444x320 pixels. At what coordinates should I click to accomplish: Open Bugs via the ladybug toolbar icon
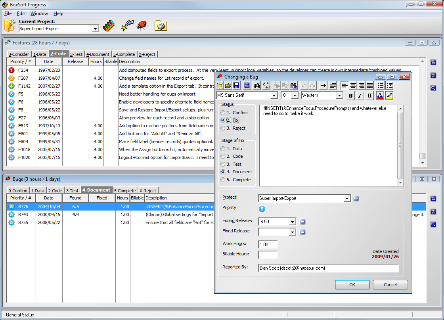coord(142,25)
